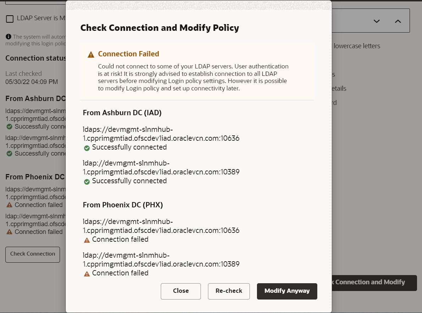Click the Phoenix ldap port 10389 URL text in dialog

pos(161,260)
